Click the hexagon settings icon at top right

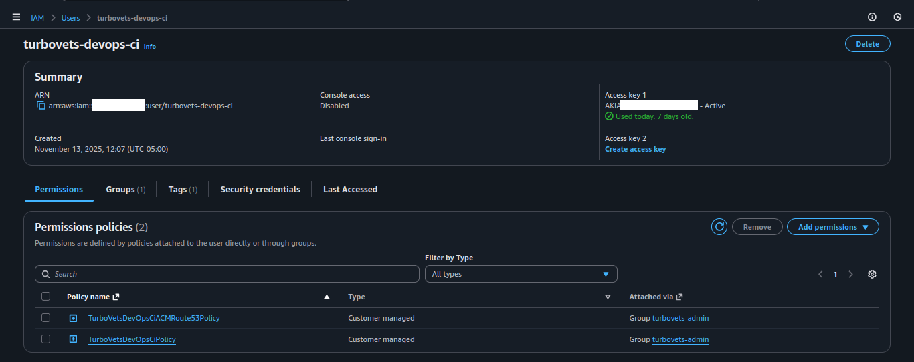point(897,17)
